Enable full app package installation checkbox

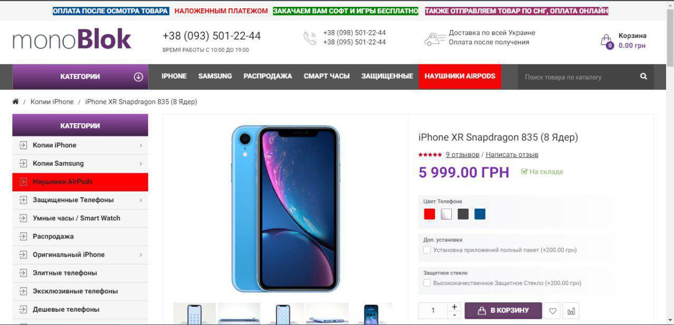click(427, 250)
